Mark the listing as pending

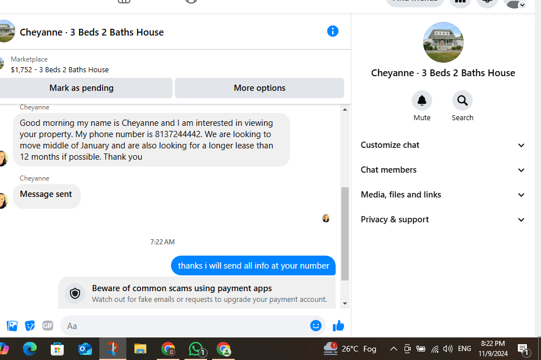(x=81, y=88)
